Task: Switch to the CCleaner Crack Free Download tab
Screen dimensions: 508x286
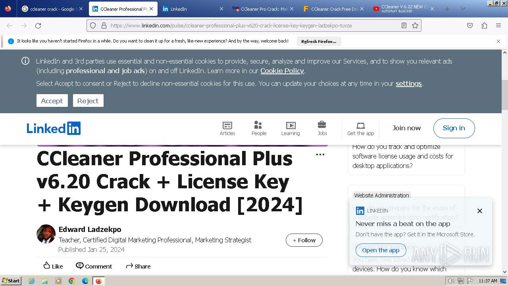Action: (x=333, y=9)
